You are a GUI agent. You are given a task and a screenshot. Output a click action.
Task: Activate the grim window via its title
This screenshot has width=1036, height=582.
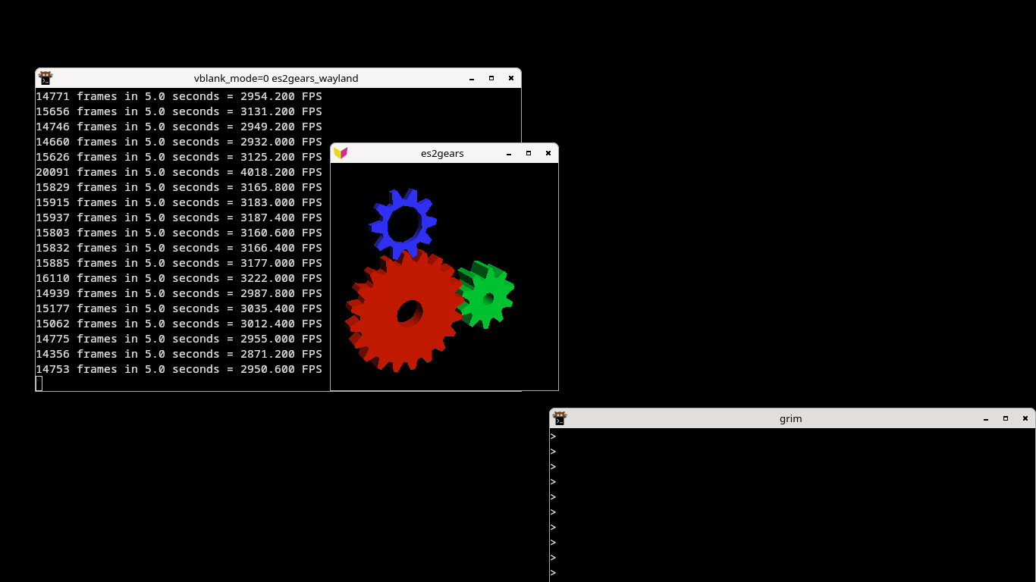click(x=790, y=418)
